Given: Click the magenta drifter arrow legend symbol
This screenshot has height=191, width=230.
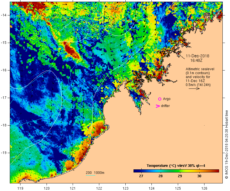Looking at the screenshot, I should click(x=158, y=106).
